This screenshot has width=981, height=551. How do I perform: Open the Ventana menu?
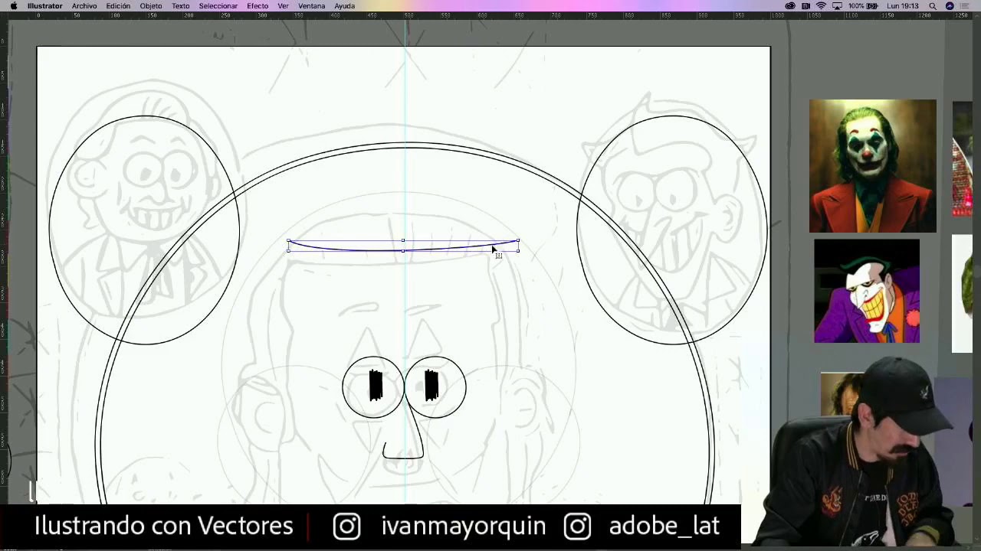[x=312, y=5]
